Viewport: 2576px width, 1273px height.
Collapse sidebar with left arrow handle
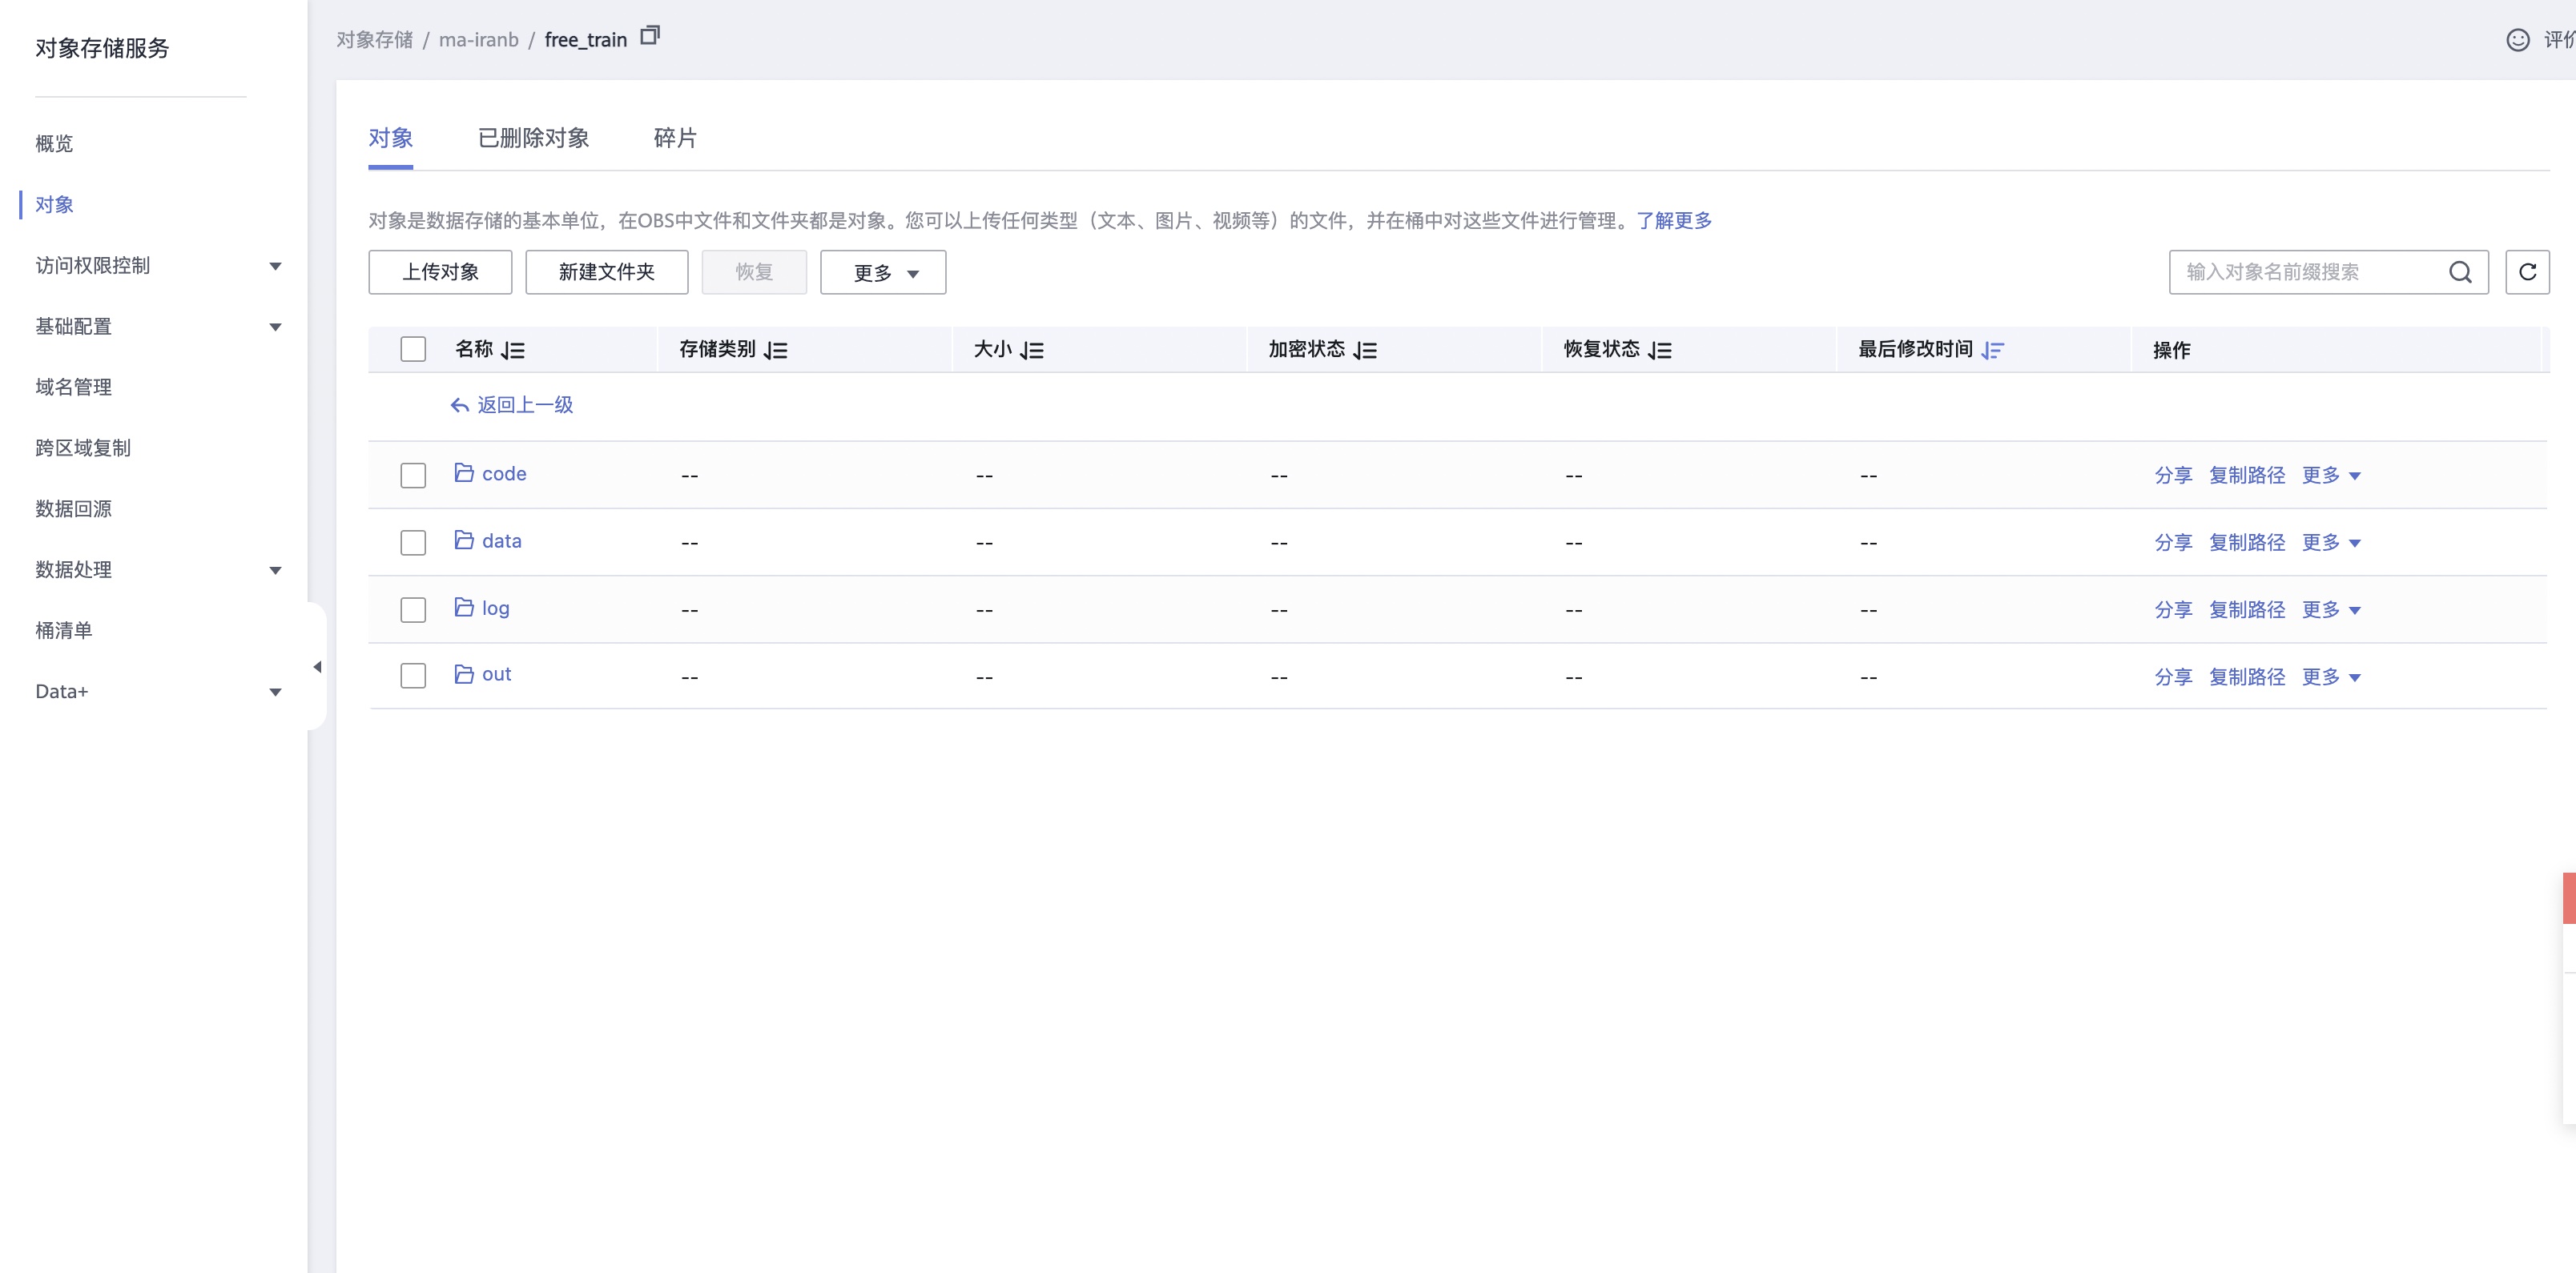tap(317, 666)
